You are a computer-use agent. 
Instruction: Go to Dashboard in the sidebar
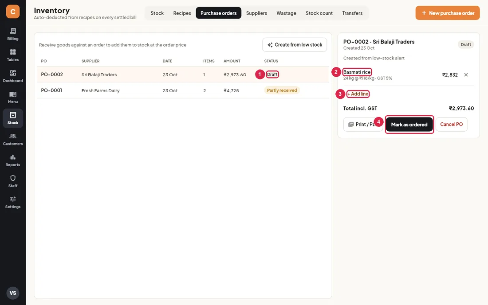[13, 76]
